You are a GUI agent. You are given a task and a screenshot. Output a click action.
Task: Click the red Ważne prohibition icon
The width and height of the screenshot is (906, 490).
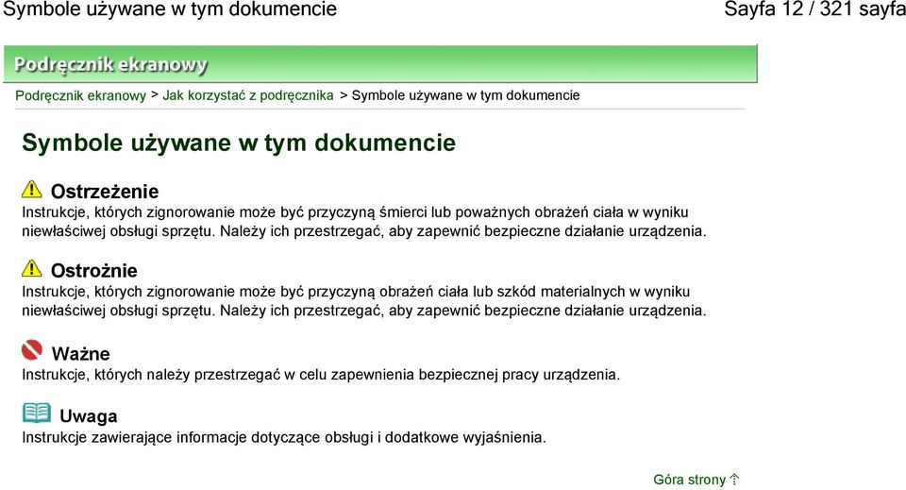32,349
